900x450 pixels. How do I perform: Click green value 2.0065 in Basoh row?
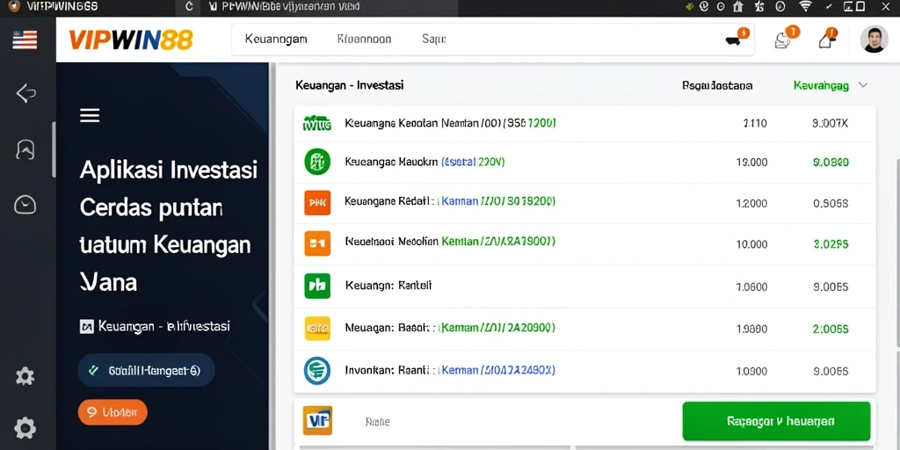[831, 330]
